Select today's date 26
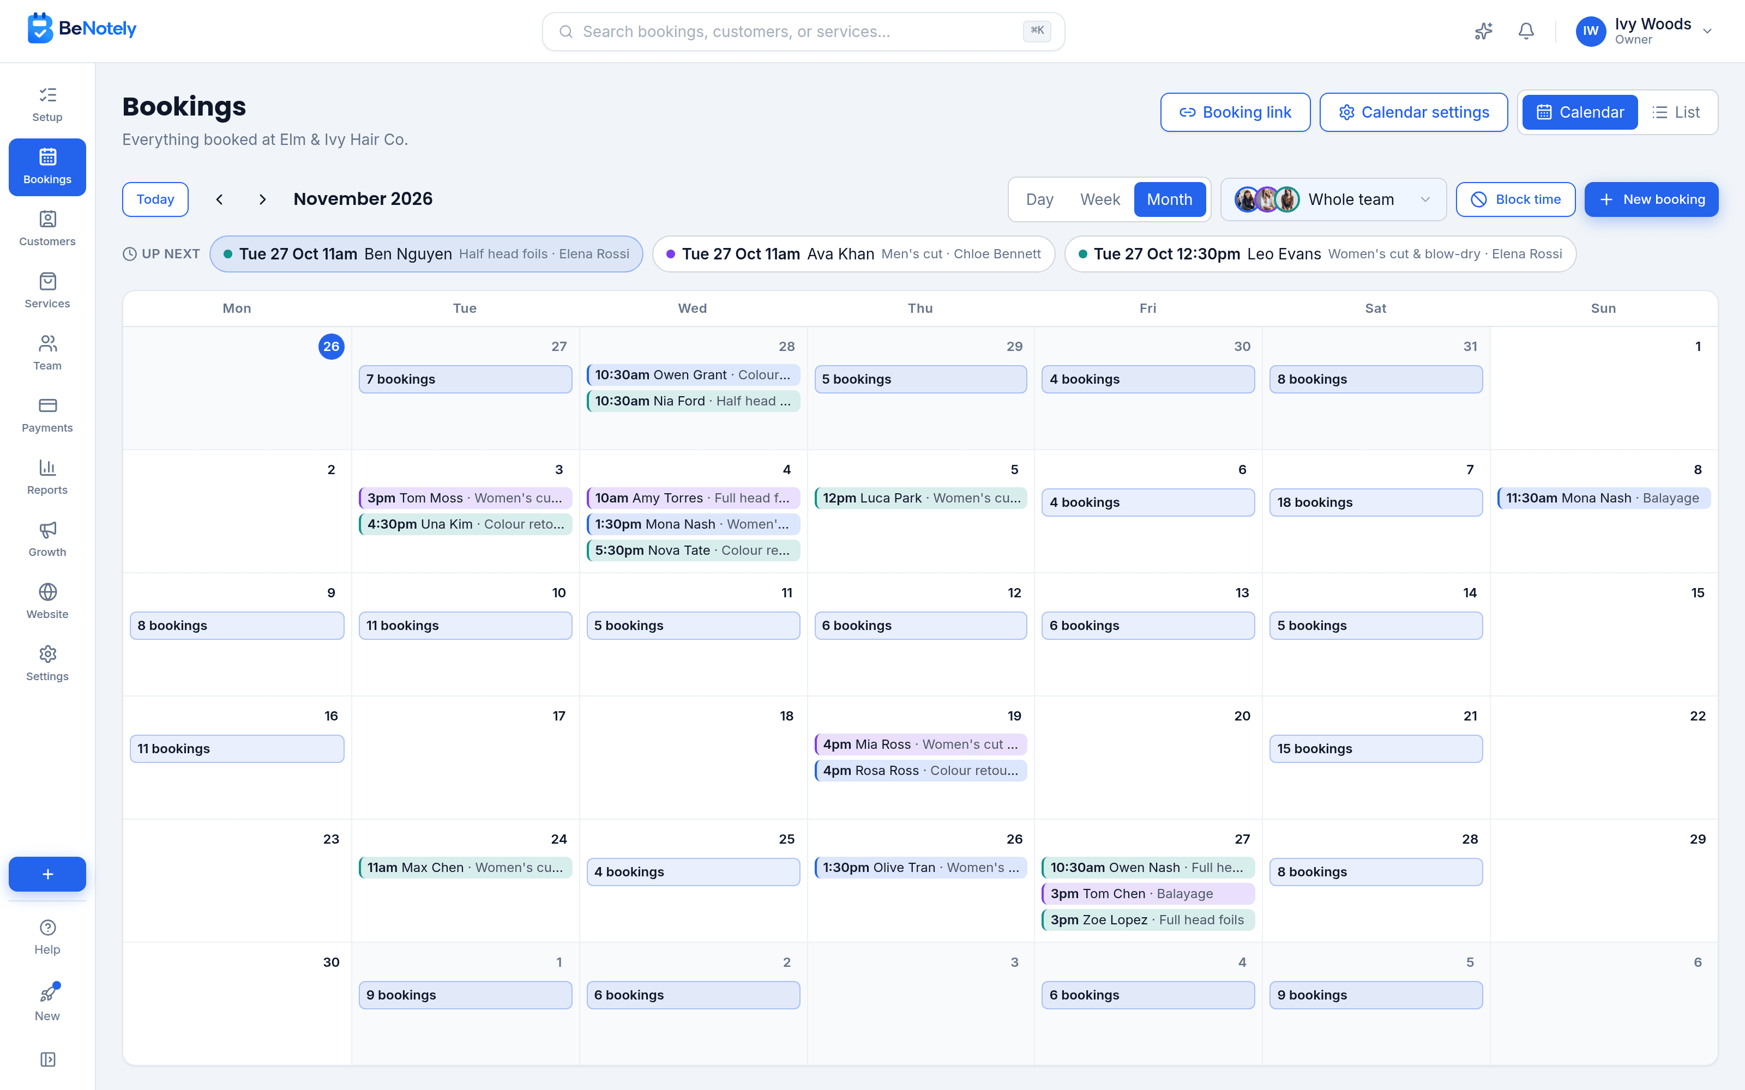The image size is (1745, 1090). click(x=331, y=347)
